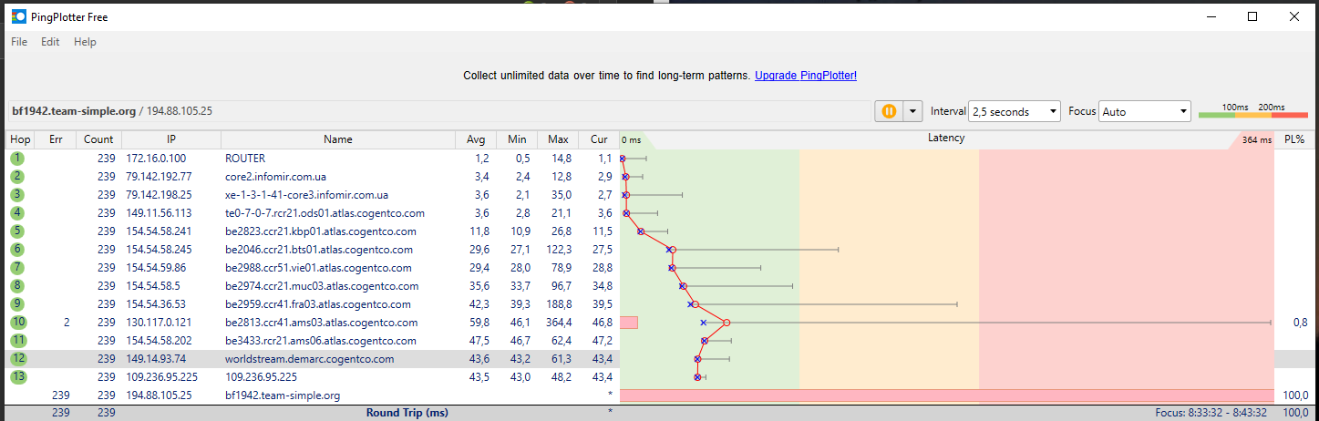Screen dimensions: 1319x421
Task: Click the Count column header
Action: click(x=98, y=139)
